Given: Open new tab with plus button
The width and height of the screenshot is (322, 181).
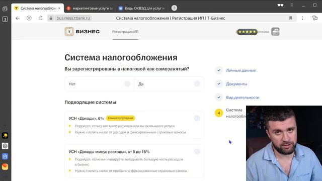Looking at the screenshot, I should point(174,8).
